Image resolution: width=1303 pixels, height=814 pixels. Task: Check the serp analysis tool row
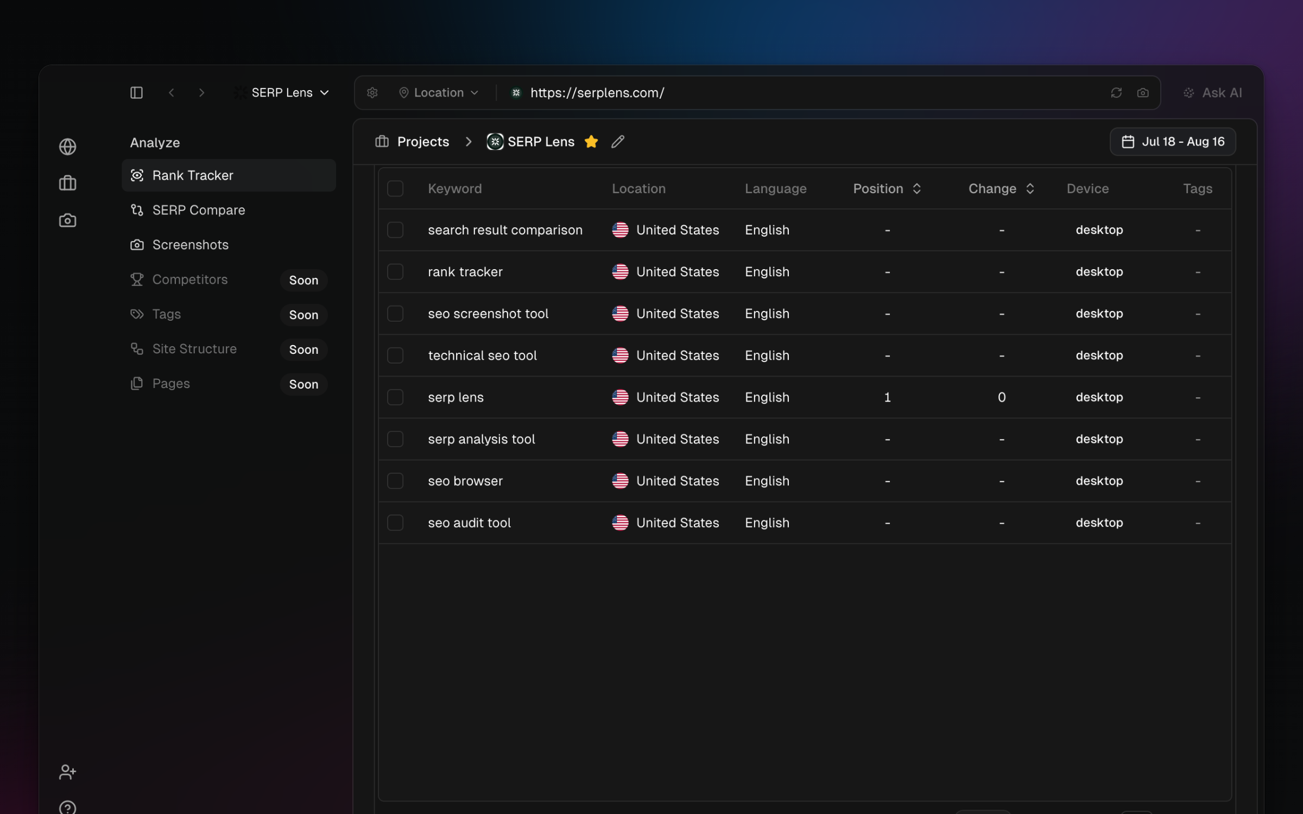pos(395,439)
